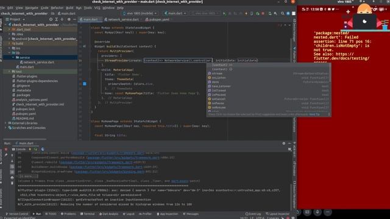Click the plus icon on the phone screen overlay
The height and width of the screenshot is (219, 390).
pos(348,12)
